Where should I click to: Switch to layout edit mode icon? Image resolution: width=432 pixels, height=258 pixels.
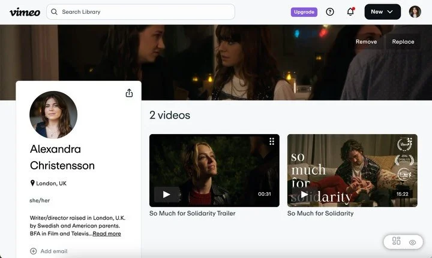396,241
